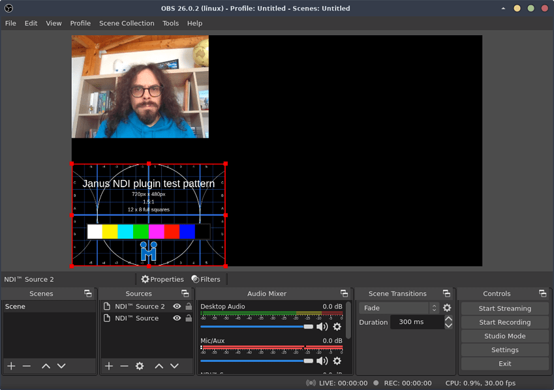This screenshot has height=390, width=554.
Task: Pop out the Sources dock
Action: [x=185, y=293]
